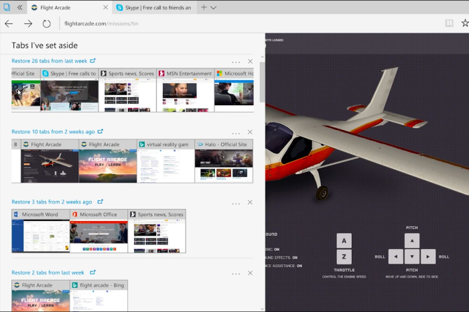The height and width of the screenshot is (312, 469).
Task: Switch to the Skype tab
Action: tap(154, 7)
